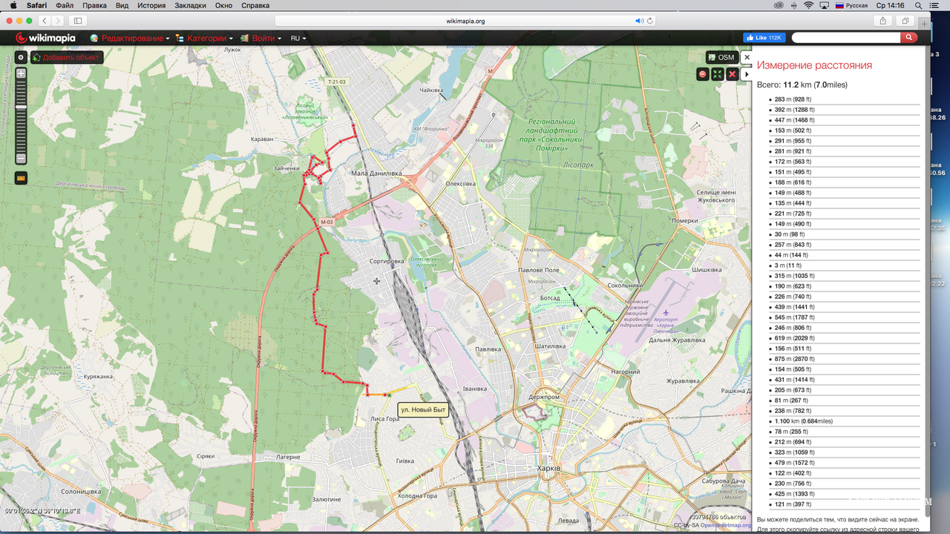This screenshot has height=534, width=950.
Task: Select the '619 m (2029 ft)' segment
Action: 796,338
